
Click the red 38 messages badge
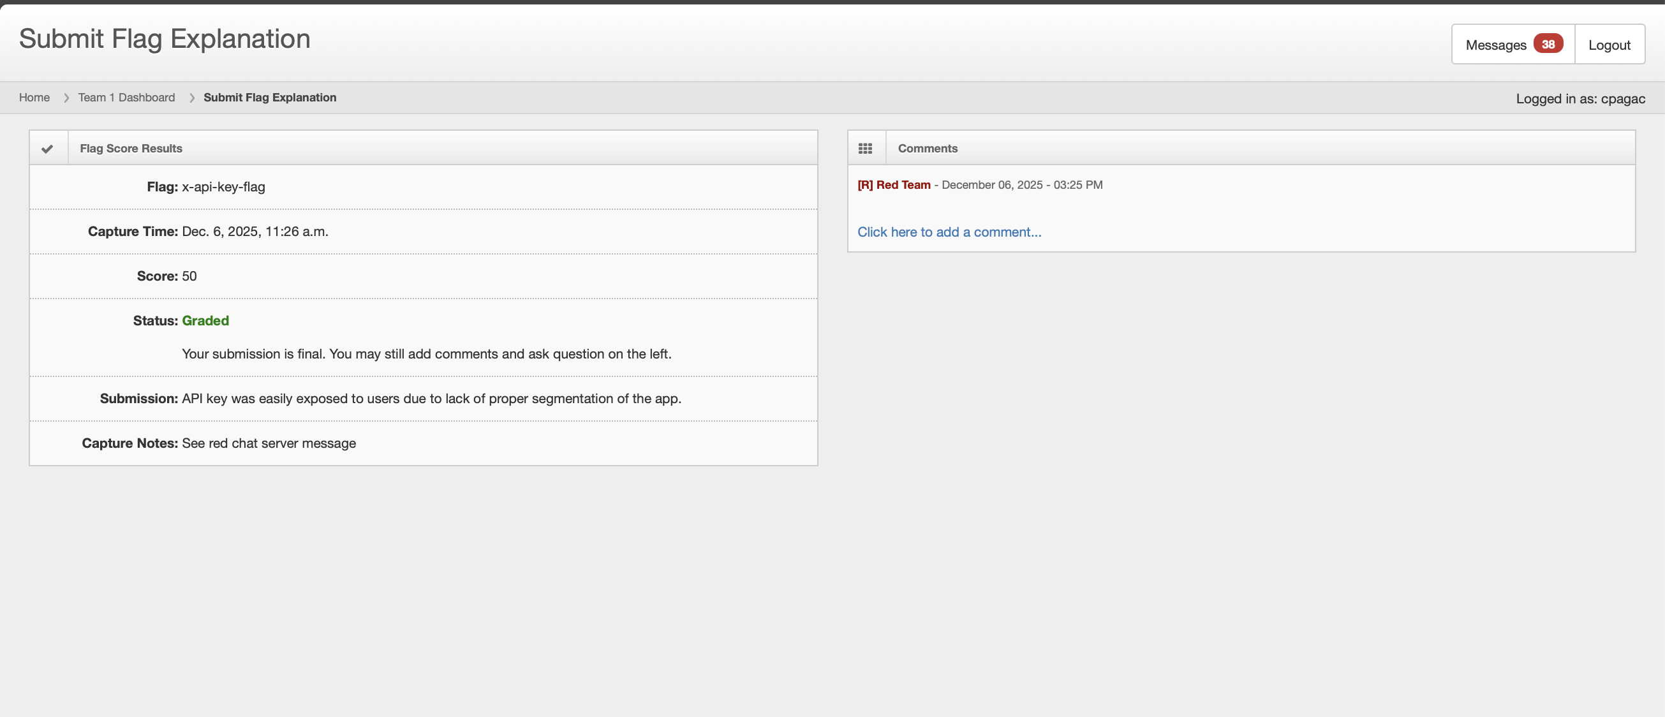pyautogui.click(x=1548, y=45)
